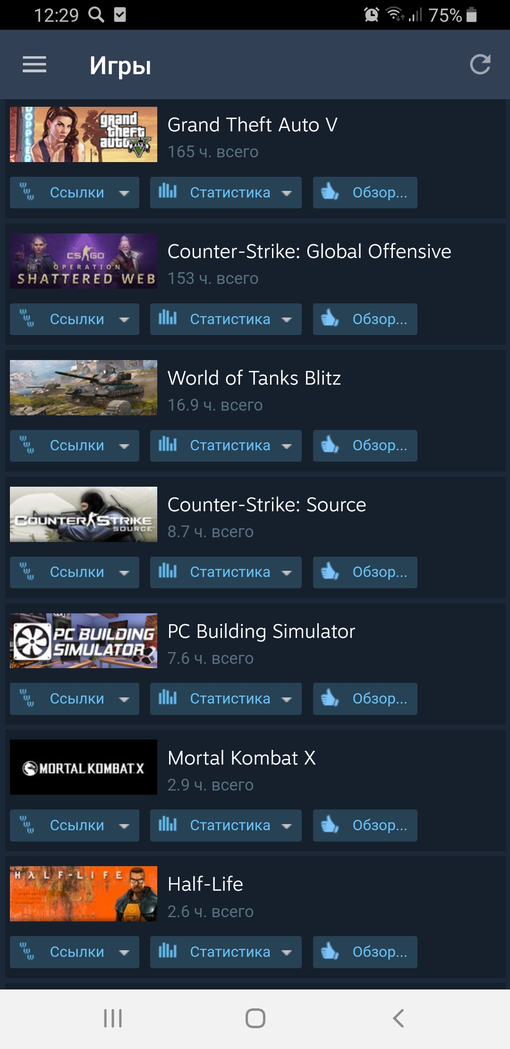The height and width of the screenshot is (1049, 510).
Task: Expand Ссылки dropdown for World of Tanks Blitz
Action: click(75, 446)
